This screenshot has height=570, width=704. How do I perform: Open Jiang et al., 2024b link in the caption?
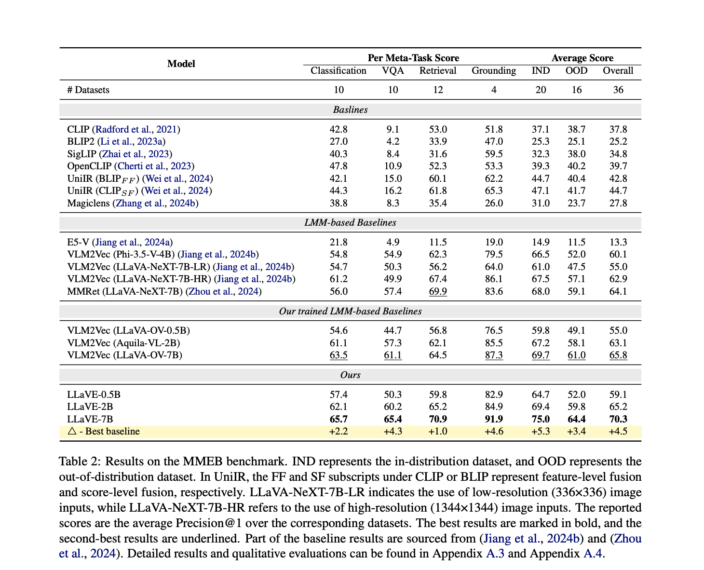pos(533,538)
